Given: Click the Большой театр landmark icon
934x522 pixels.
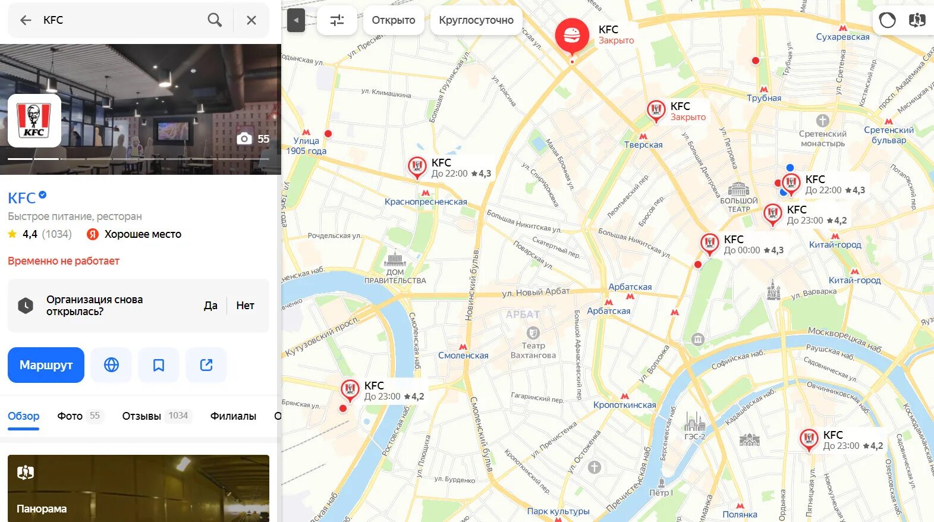Looking at the screenshot, I should [x=738, y=189].
